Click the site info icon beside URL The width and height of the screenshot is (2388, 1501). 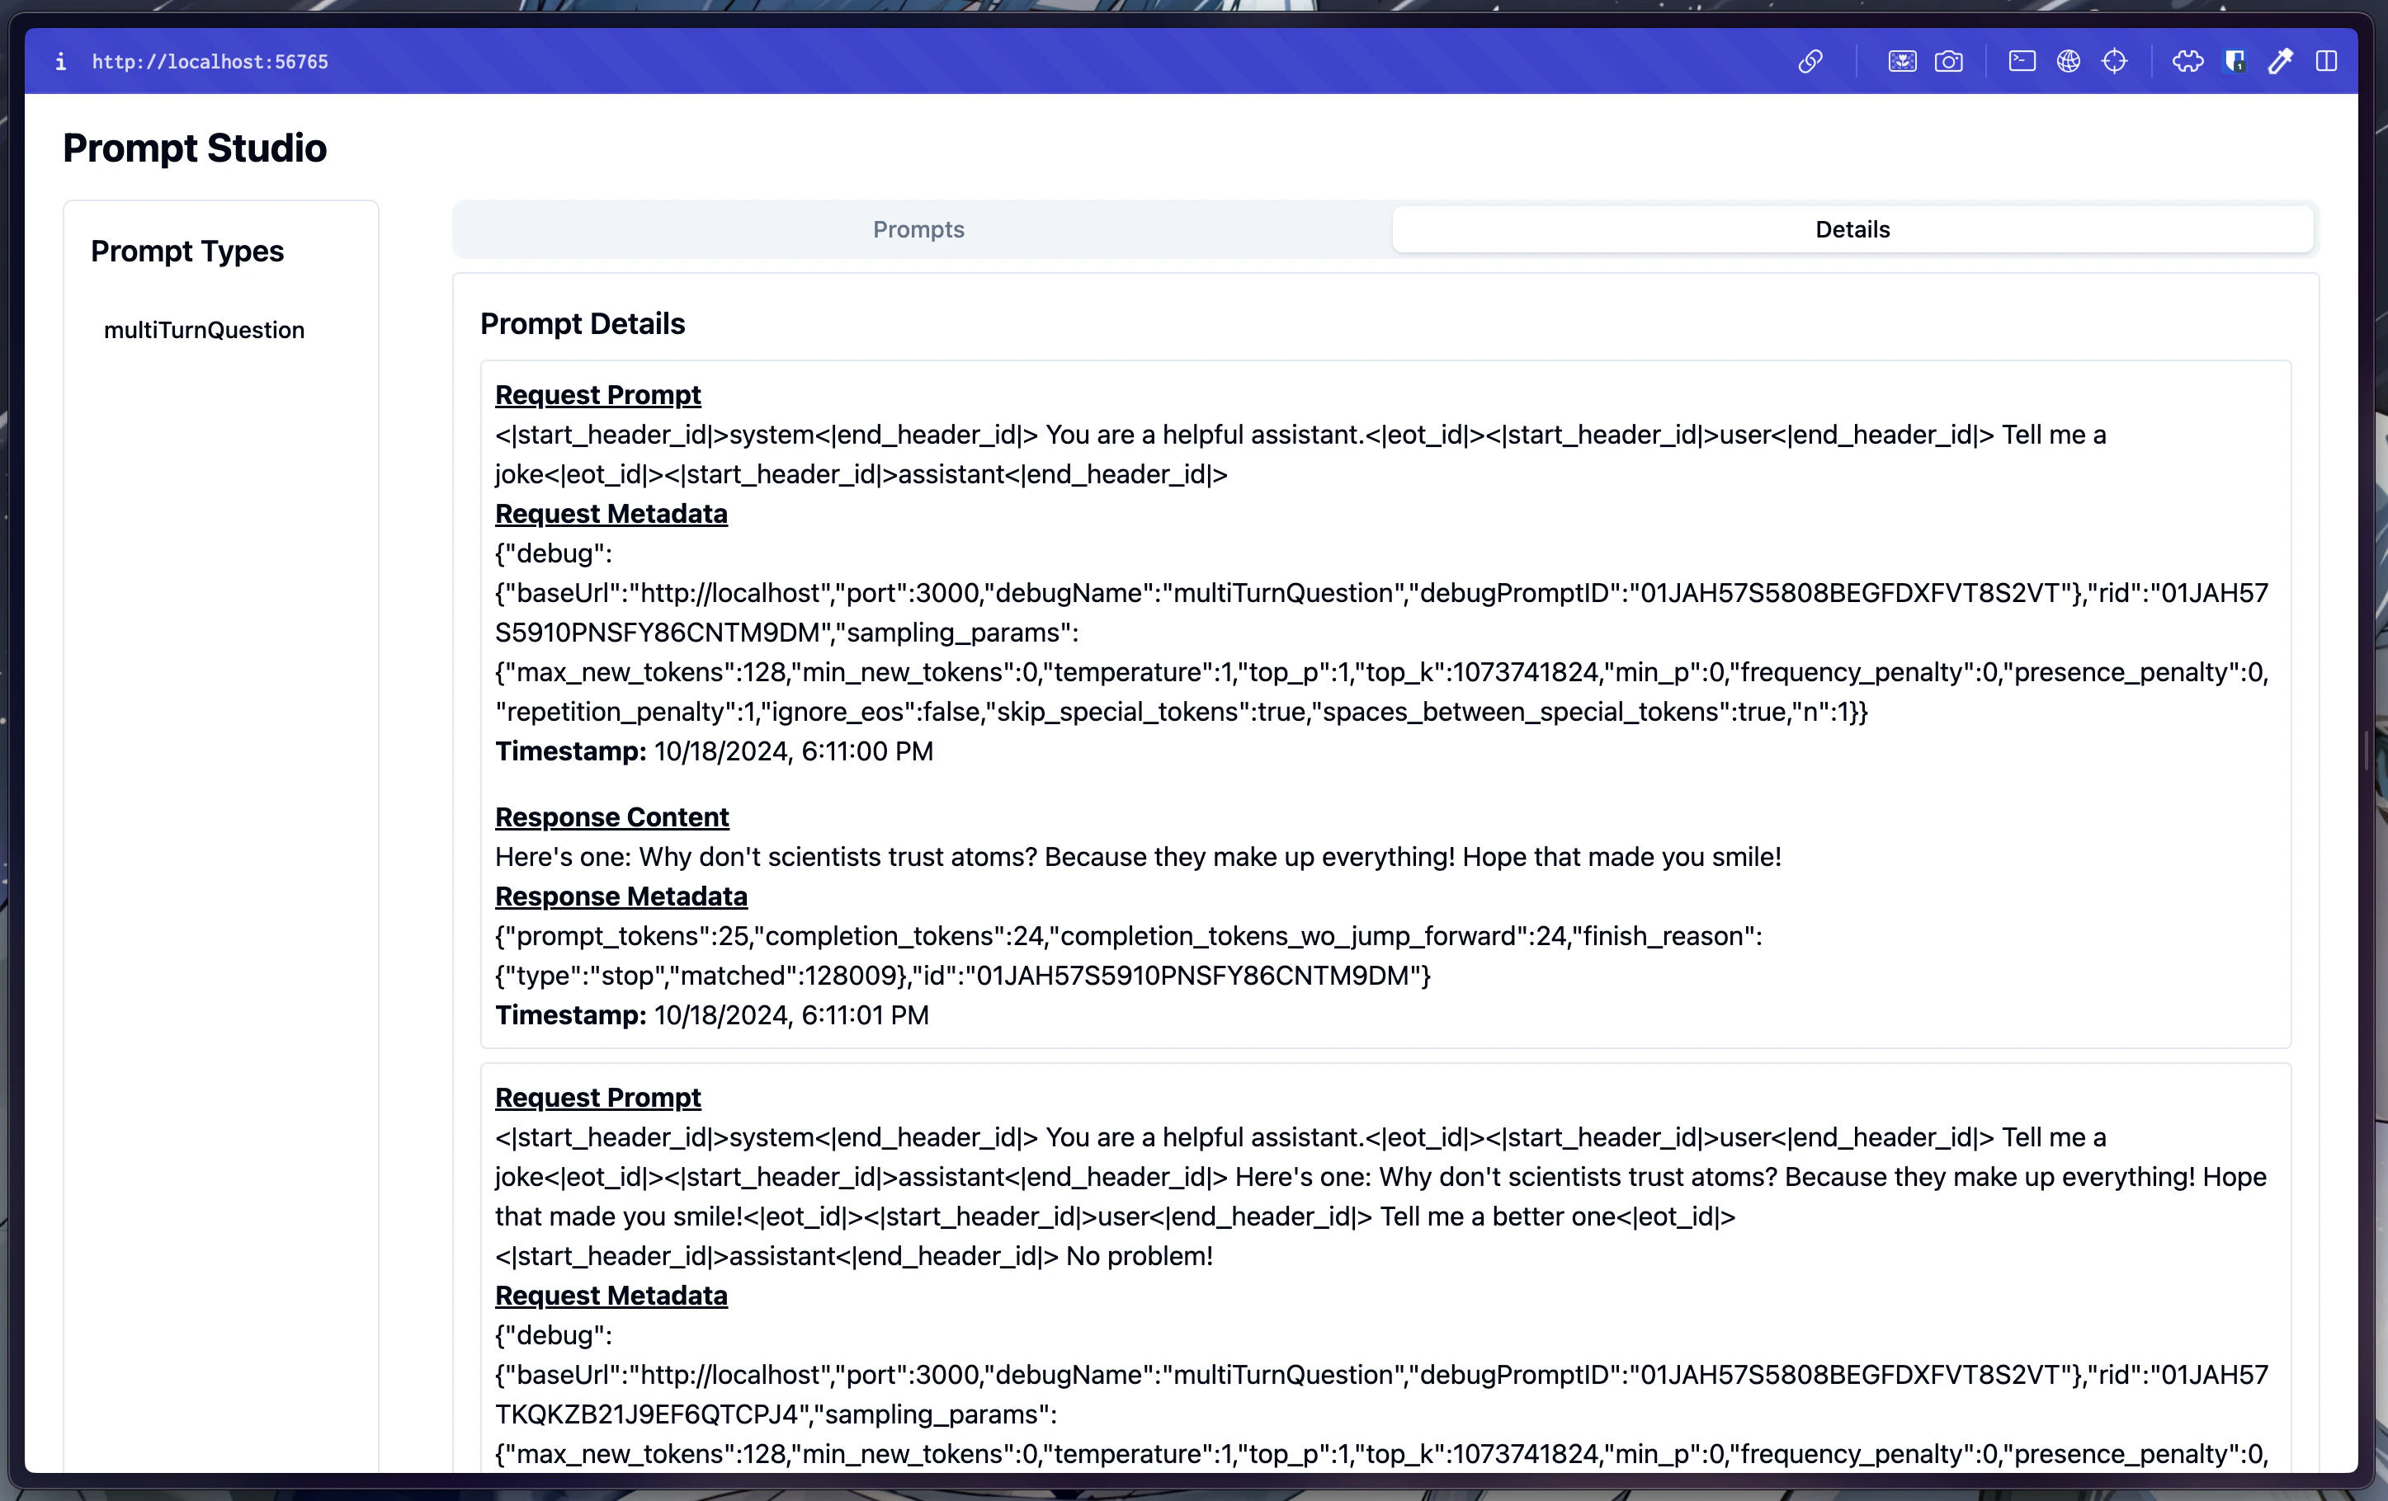coord(60,62)
